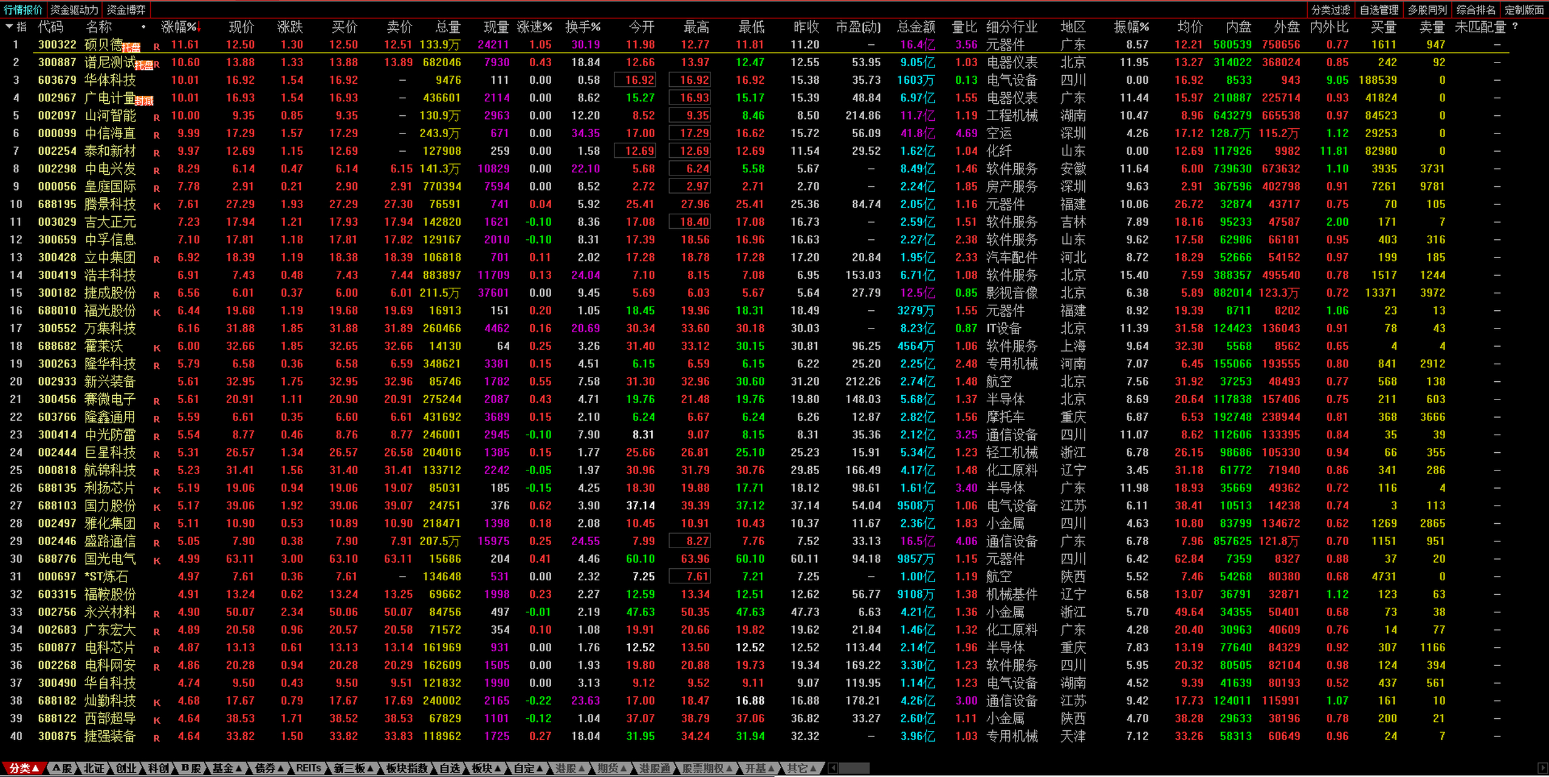The image size is (1549, 777).
Task: Sort by the 现价 column header
Action: pos(241,27)
